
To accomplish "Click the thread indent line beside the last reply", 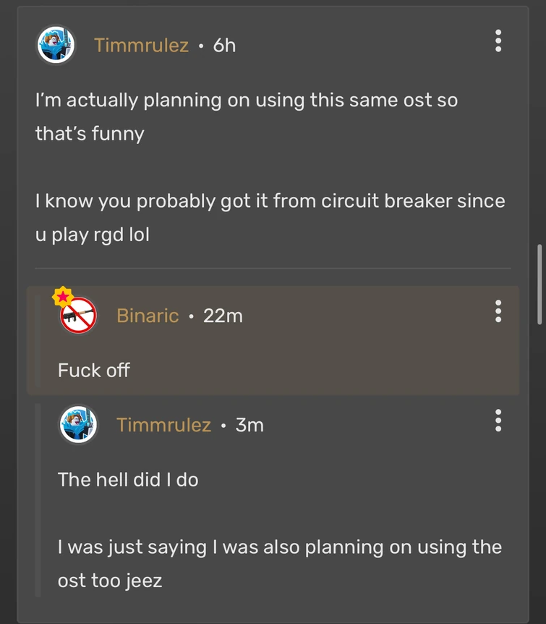I will click(38, 499).
